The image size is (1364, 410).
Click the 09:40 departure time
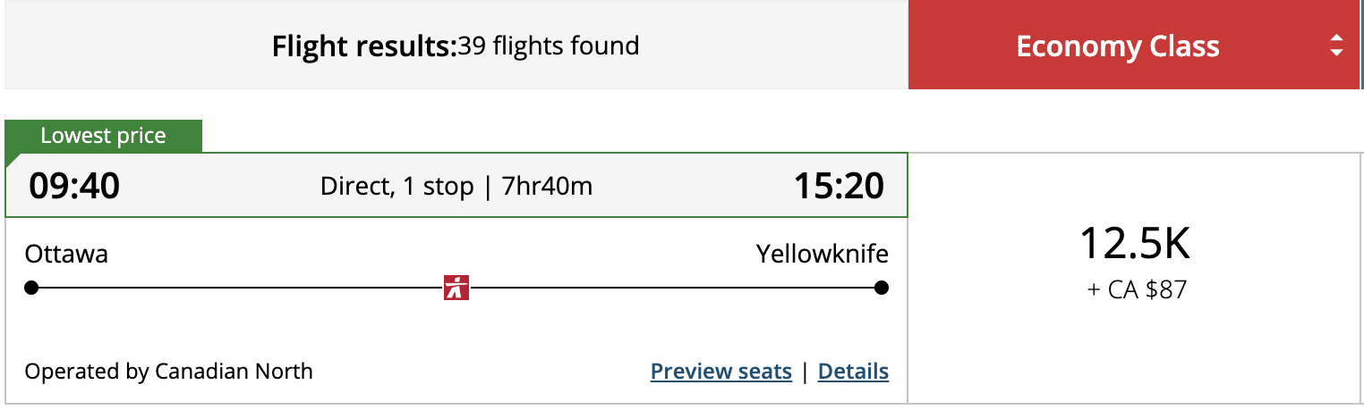(x=74, y=186)
